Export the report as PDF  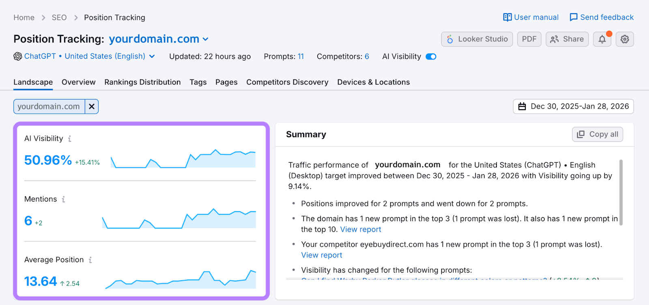pyautogui.click(x=529, y=39)
